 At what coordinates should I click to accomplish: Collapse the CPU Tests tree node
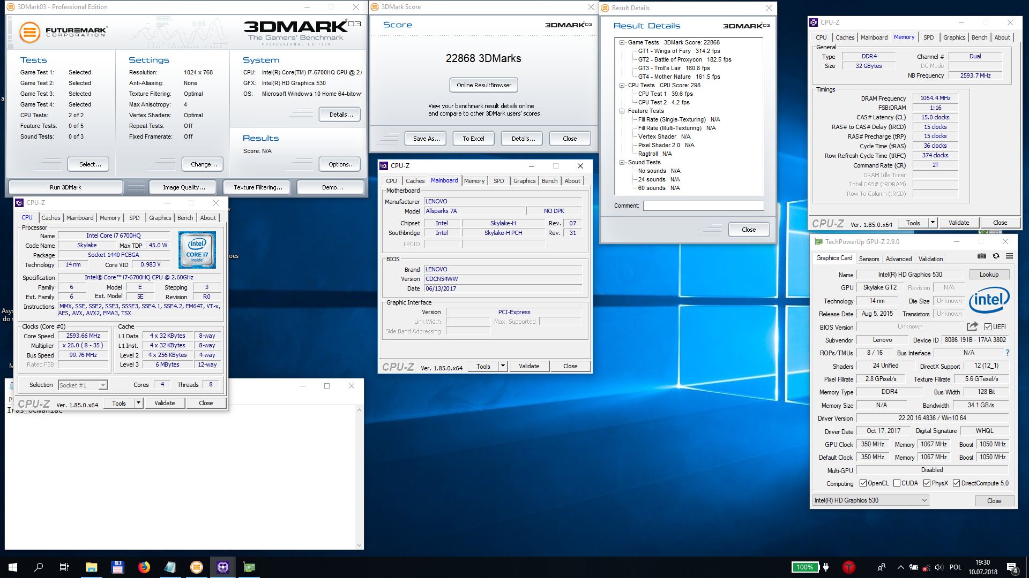point(622,85)
